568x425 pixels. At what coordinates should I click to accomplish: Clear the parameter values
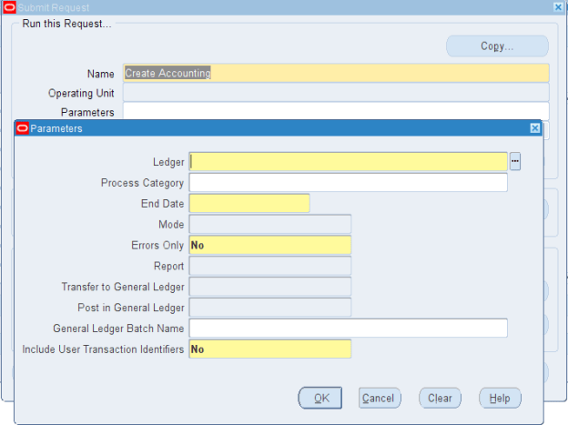pos(440,398)
